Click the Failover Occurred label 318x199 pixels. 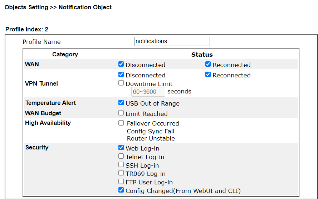click(153, 123)
